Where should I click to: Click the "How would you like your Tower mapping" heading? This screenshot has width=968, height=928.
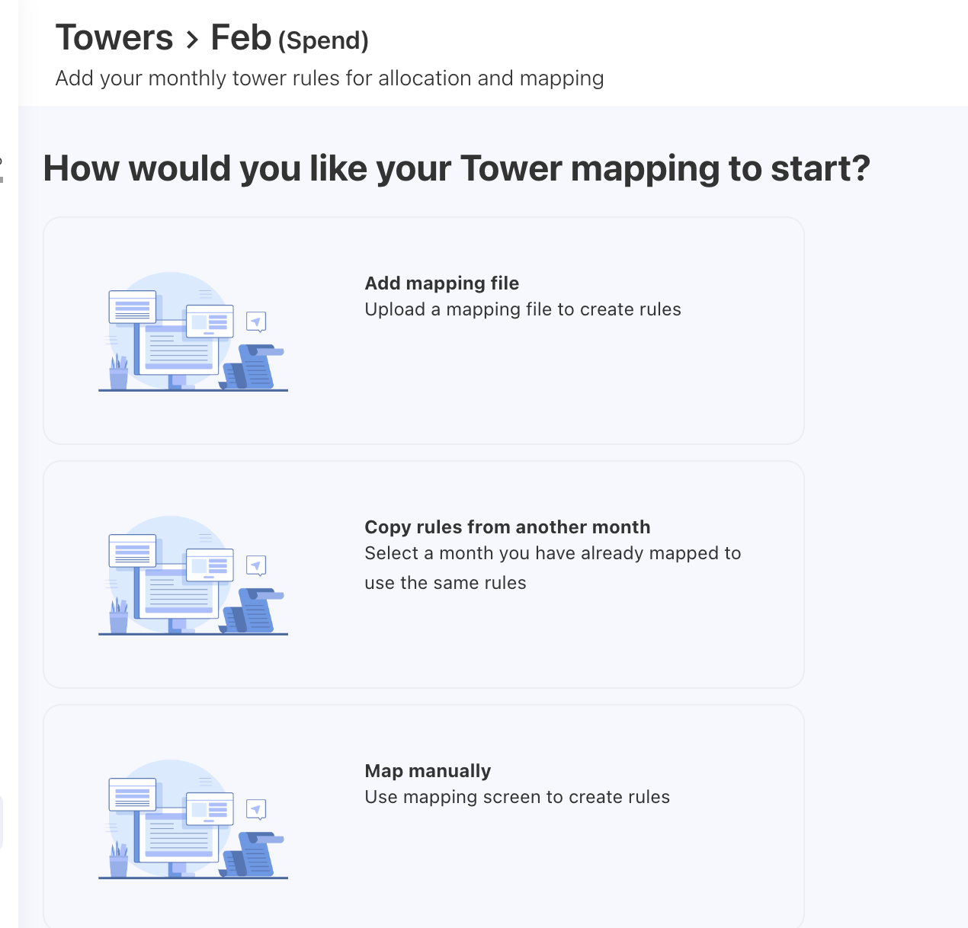[x=456, y=168]
